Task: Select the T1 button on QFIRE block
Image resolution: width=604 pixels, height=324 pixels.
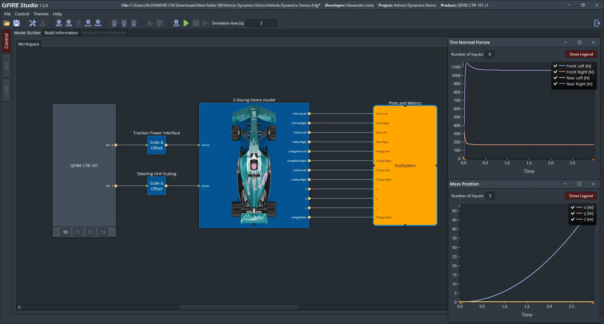Action: 78,232
